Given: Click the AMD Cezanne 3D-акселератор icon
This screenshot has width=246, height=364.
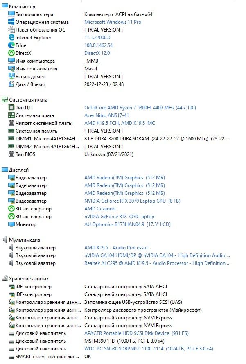Looking at the screenshot, I should tap(11, 208).
